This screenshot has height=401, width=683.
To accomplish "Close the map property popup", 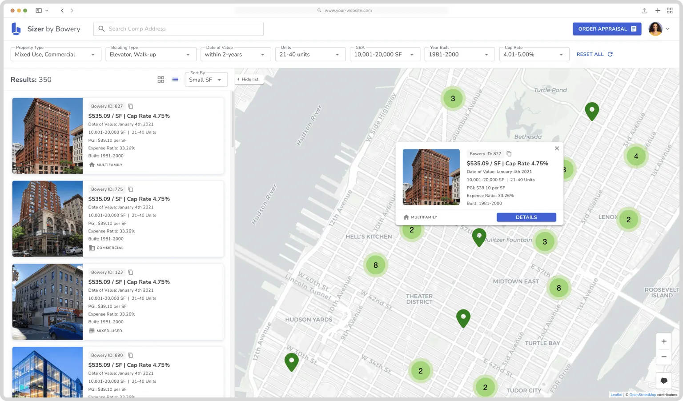I will click(557, 148).
